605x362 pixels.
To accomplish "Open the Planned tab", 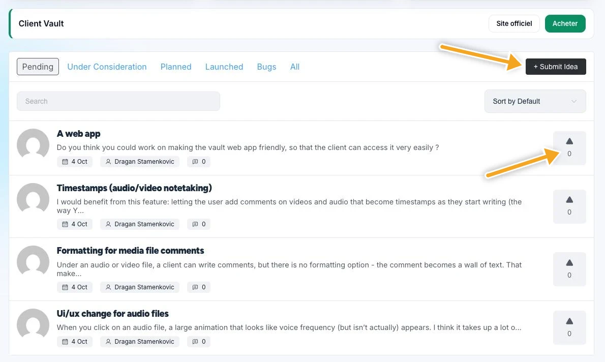I will (176, 67).
